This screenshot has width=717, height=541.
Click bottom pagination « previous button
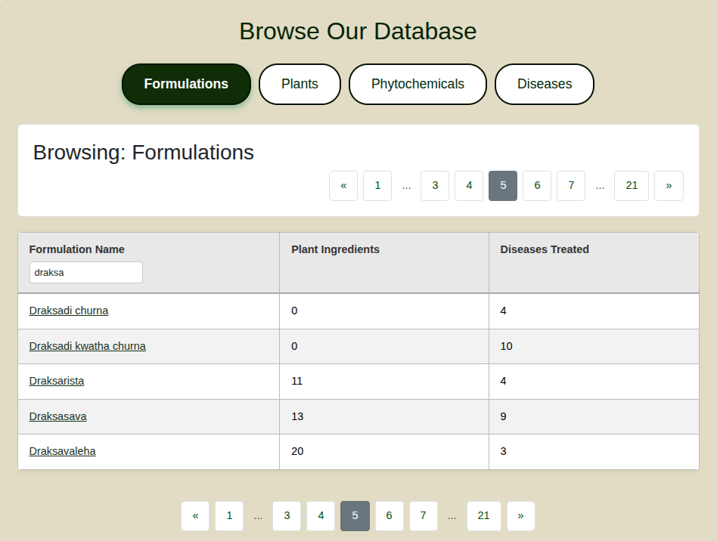[195, 516]
